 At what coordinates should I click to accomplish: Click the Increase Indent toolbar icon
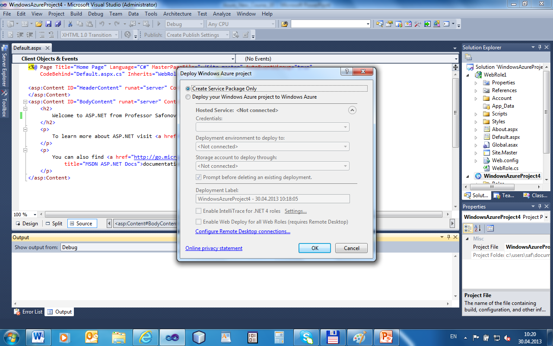29,35
